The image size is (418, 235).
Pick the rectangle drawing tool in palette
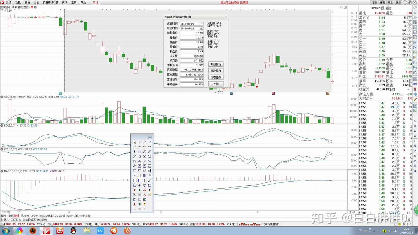tap(149, 185)
